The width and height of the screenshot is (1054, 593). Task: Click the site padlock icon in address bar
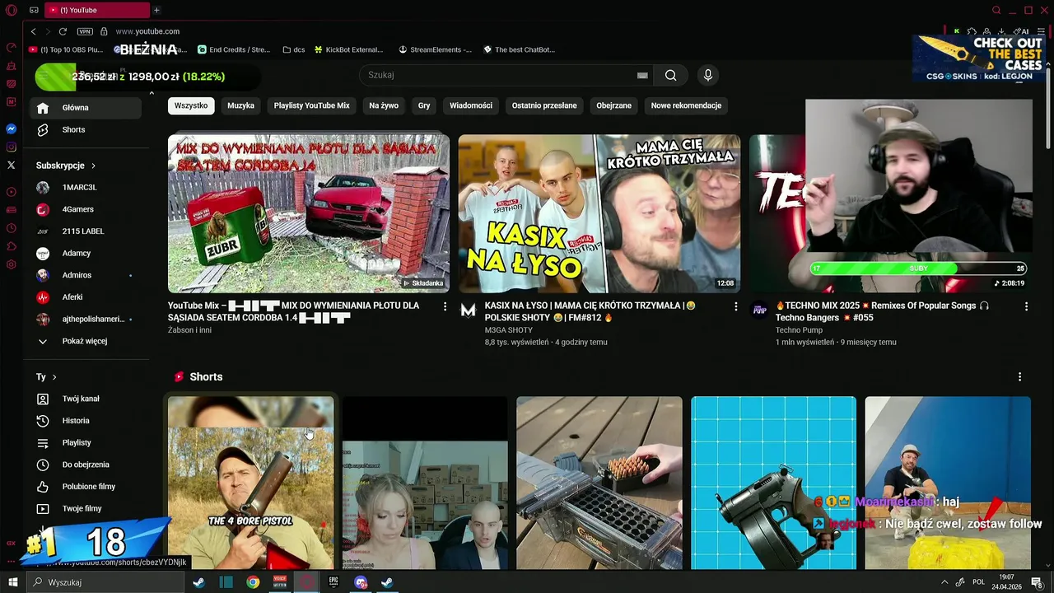click(x=104, y=31)
